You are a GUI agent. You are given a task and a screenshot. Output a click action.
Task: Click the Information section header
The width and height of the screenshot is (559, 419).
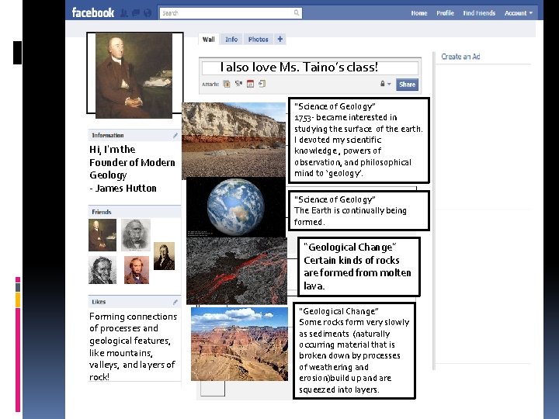point(134,135)
